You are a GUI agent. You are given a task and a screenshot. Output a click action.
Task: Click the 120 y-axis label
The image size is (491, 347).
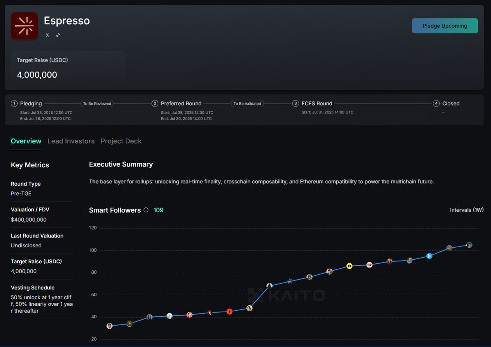tap(93, 228)
